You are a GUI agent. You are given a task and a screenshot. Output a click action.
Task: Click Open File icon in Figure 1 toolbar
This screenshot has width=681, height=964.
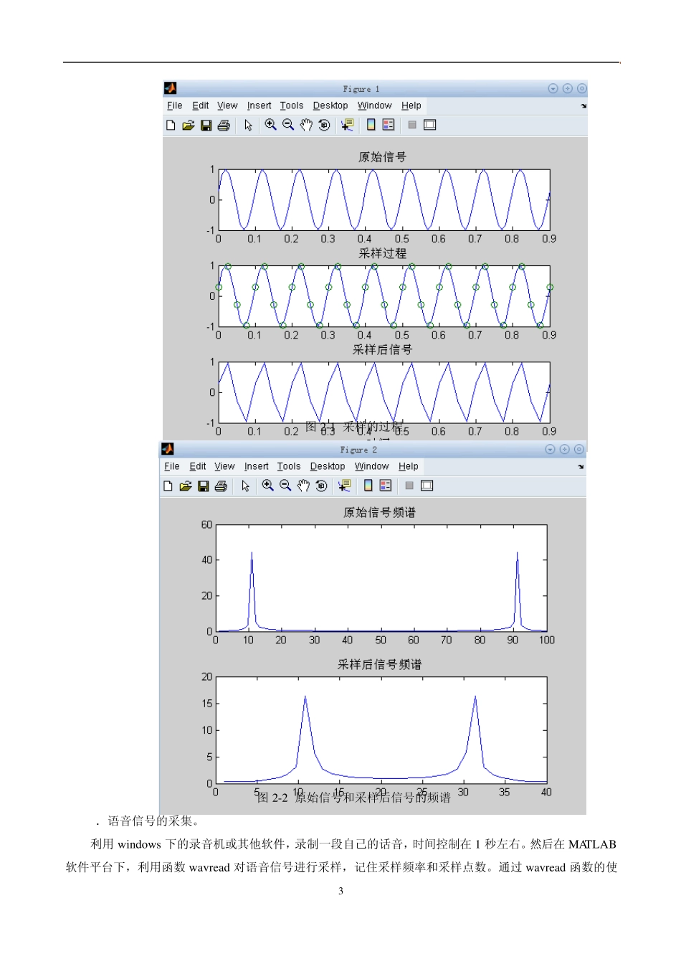point(189,125)
